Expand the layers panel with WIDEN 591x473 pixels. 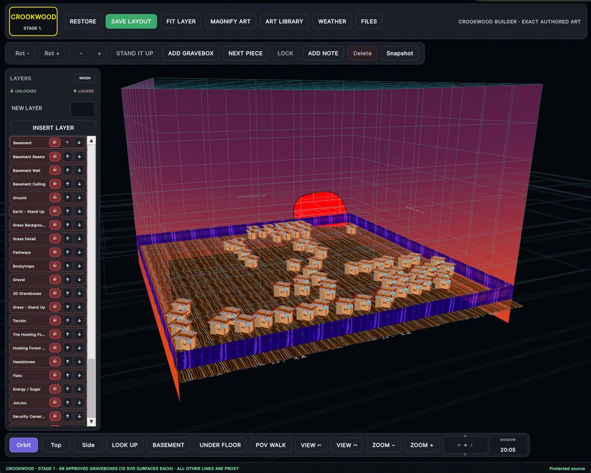(x=85, y=78)
